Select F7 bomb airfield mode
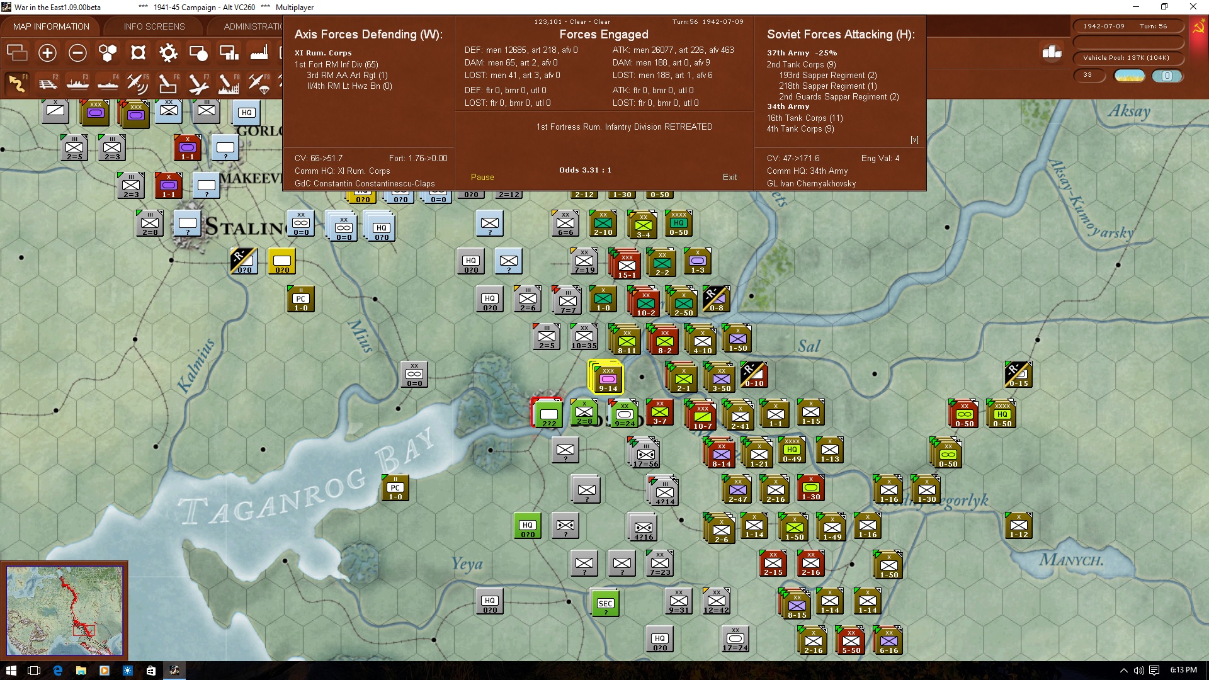 click(198, 83)
